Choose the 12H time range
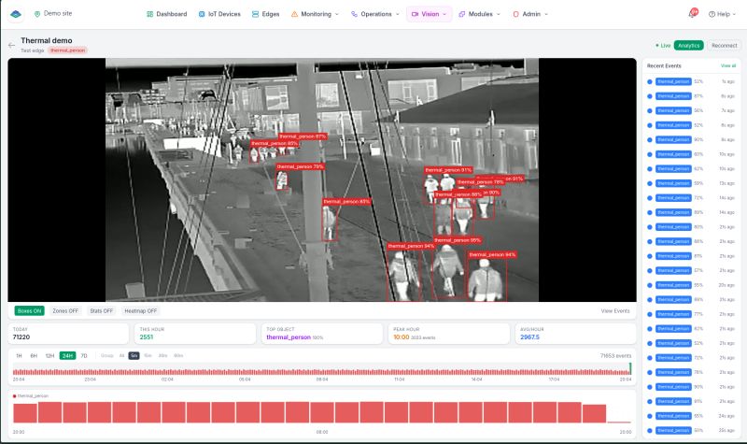The height and width of the screenshot is (444, 747). pos(49,356)
